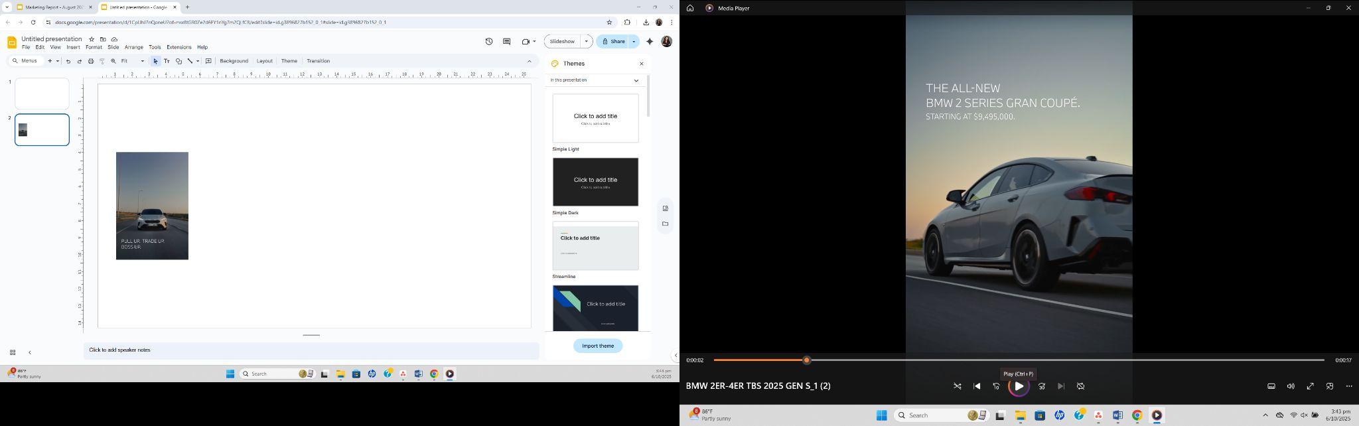The width and height of the screenshot is (1359, 426).
Task: Play the video in Media Player
Action: (1019, 386)
